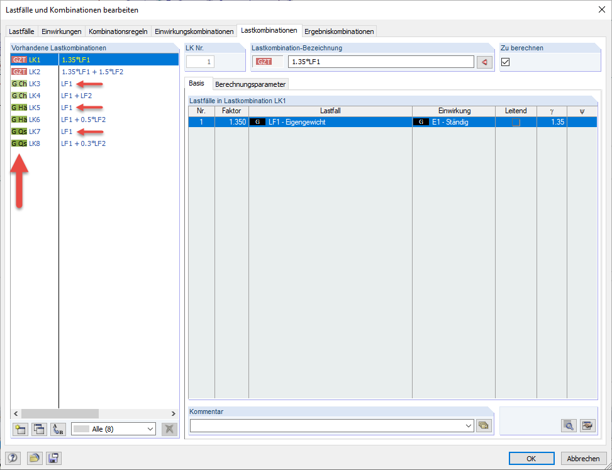Delete load combination with the X icon
The image size is (612, 470).
click(170, 429)
